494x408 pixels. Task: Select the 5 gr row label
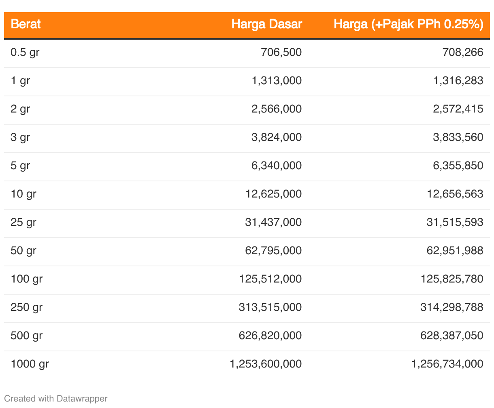point(20,166)
